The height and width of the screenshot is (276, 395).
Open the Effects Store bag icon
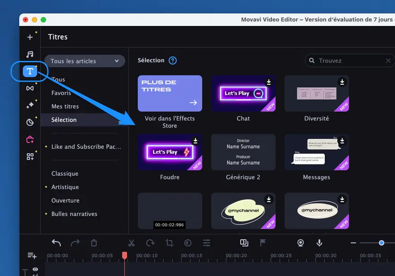tap(30, 139)
